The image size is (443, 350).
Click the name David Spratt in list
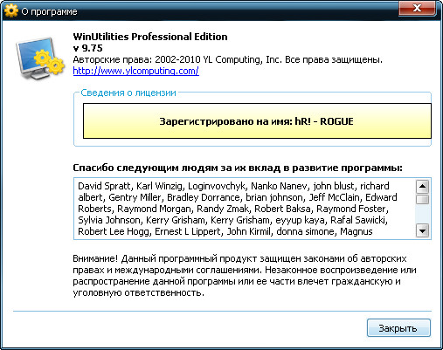104,186
